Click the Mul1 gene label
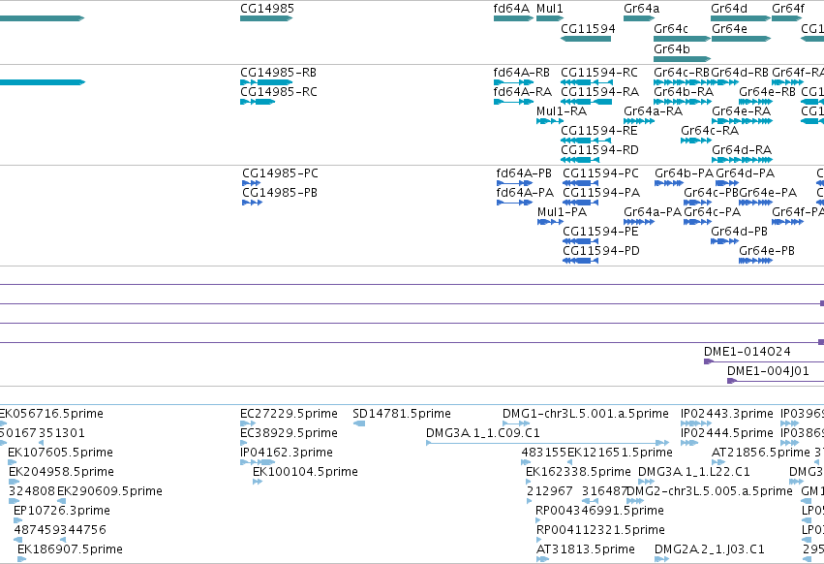Screen dimensions: 824x564 click(x=550, y=9)
